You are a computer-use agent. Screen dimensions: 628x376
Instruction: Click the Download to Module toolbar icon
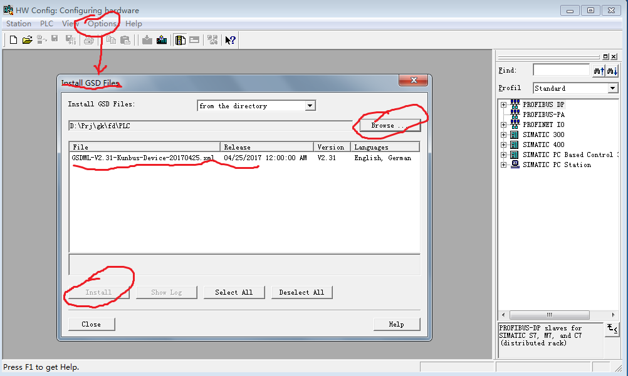[146, 39]
